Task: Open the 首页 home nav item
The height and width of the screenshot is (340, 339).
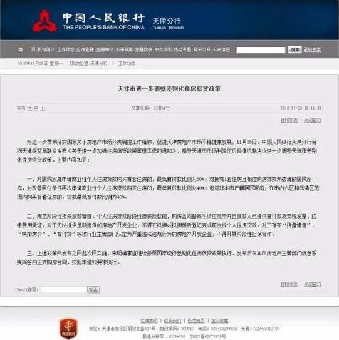Action: pos(26,49)
